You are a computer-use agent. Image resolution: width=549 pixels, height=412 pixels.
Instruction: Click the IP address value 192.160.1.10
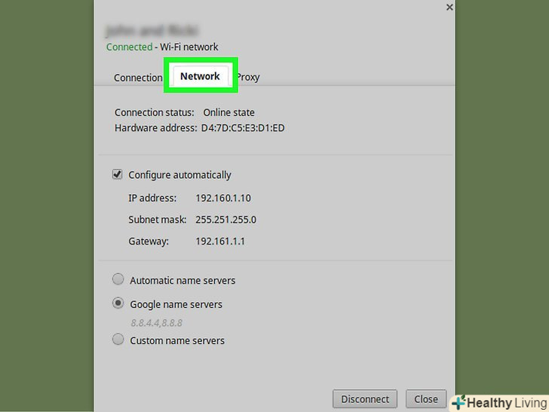pos(223,198)
